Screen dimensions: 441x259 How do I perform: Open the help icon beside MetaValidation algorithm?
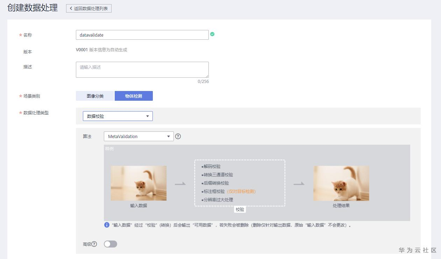click(178, 136)
